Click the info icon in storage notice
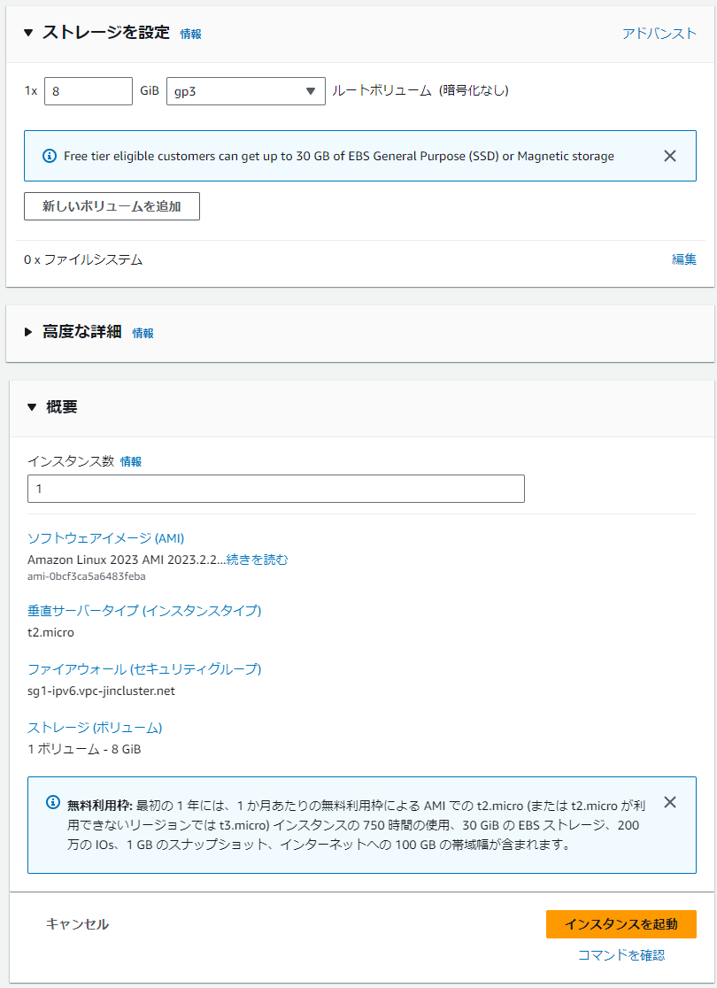717x988 pixels. [50, 156]
